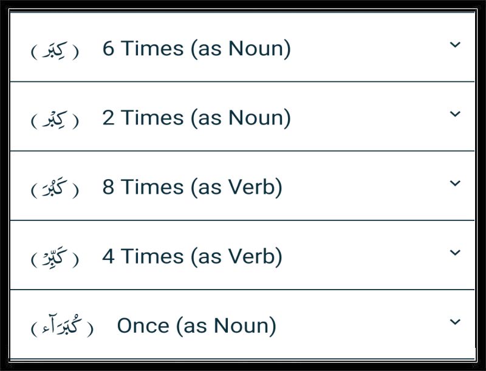Click the number 8 in the verb row
Screen dimensions: 486x371
tap(108, 188)
